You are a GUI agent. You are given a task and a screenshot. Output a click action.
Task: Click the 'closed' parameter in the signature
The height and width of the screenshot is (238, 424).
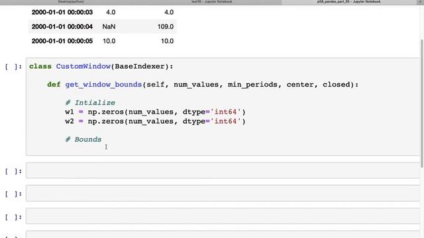click(x=336, y=85)
